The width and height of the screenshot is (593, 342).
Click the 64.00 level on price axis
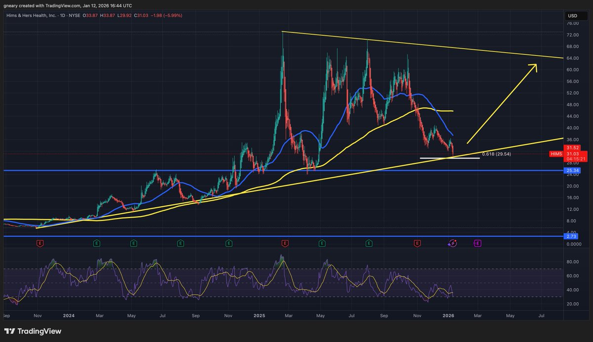572,58
